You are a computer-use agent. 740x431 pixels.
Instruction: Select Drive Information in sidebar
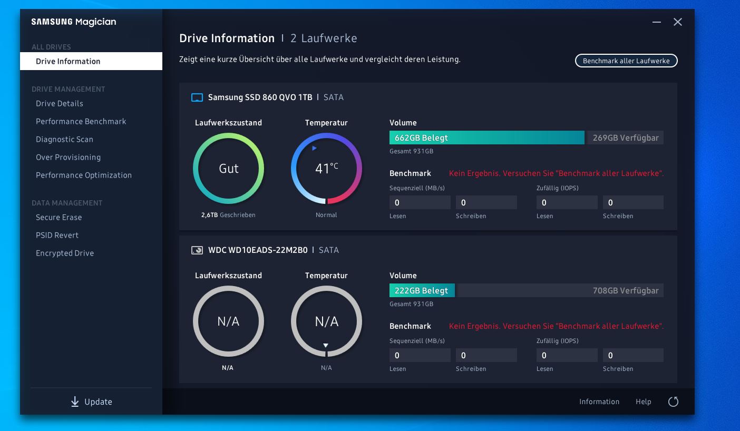tap(91, 61)
